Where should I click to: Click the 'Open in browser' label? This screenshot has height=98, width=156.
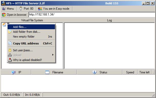point(17,15)
